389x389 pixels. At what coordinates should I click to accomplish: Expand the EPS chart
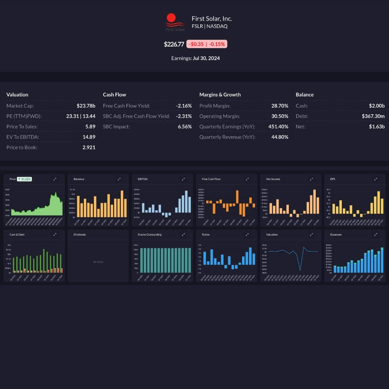pyautogui.click(x=376, y=179)
